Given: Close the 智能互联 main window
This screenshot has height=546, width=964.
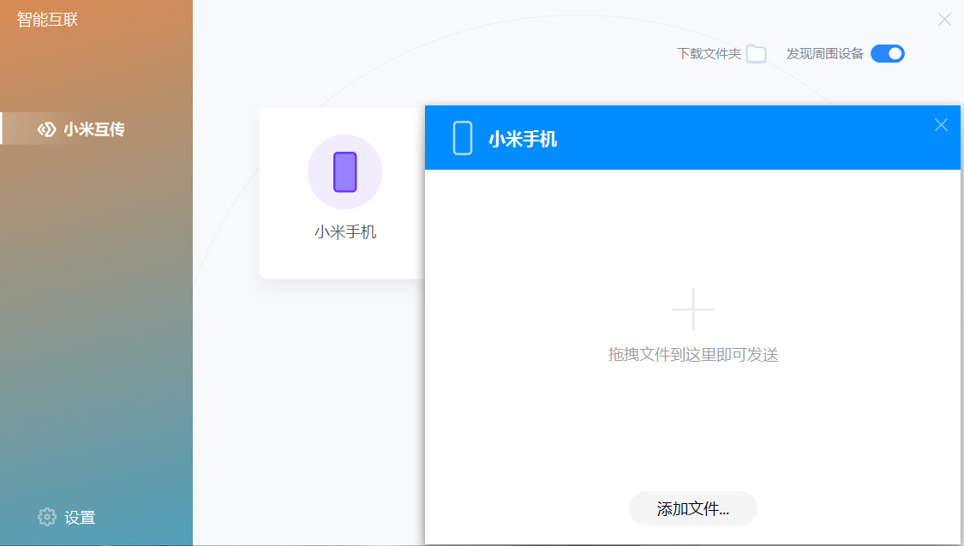Looking at the screenshot, I should pos(944,20).
